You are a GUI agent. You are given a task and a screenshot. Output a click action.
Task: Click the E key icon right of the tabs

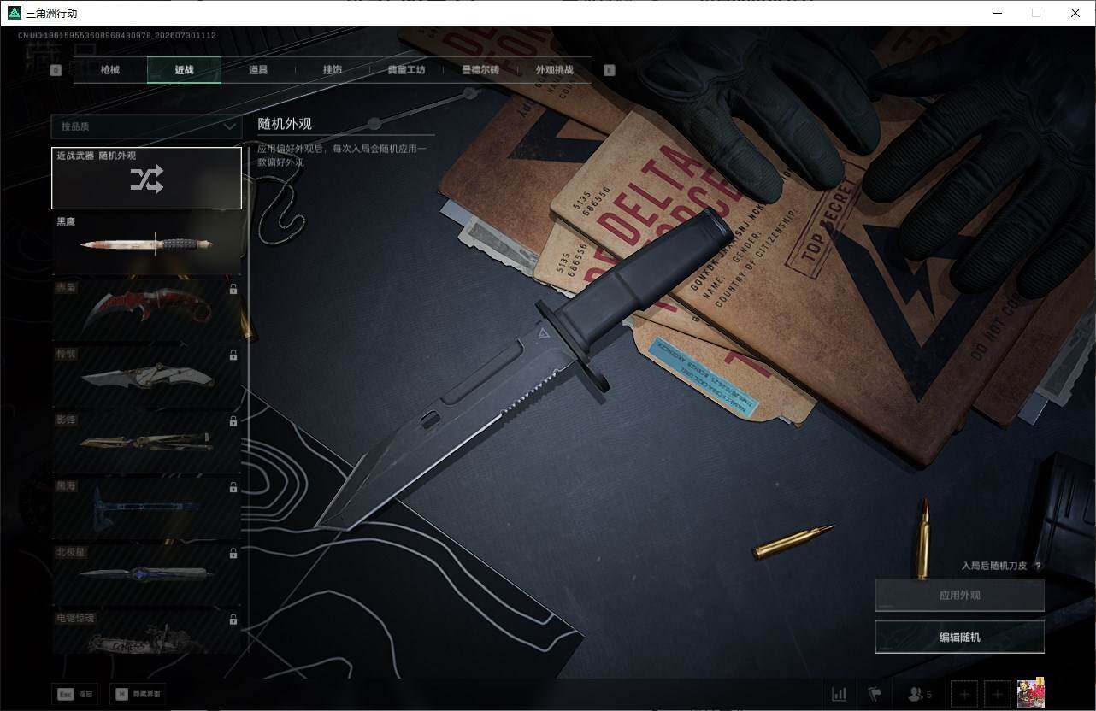tap(610, 70)
